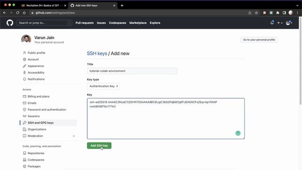Open Explore in the header
The height and width of the screenshot is (170, 302).
click(155, 23)
